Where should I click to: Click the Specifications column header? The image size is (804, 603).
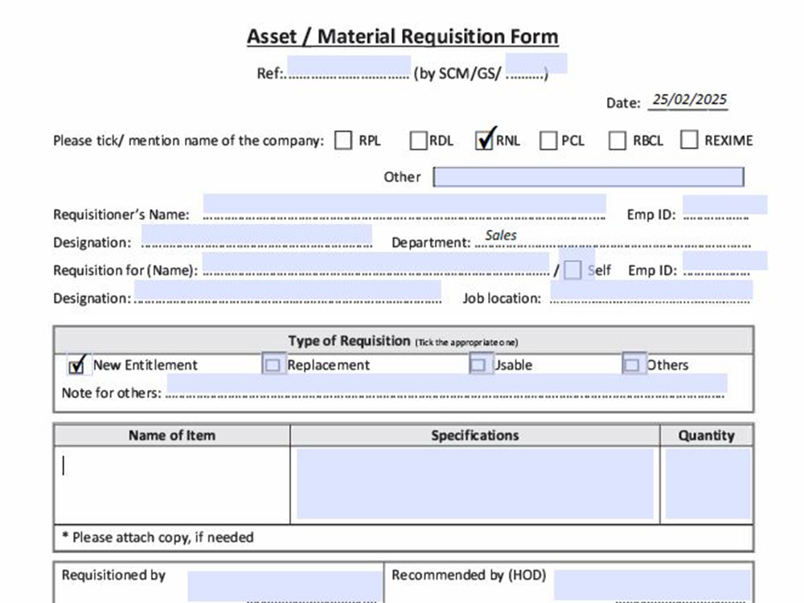pos(475,435)
